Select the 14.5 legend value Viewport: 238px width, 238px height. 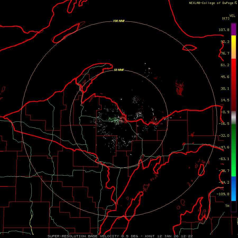click(x=225, y=100)
